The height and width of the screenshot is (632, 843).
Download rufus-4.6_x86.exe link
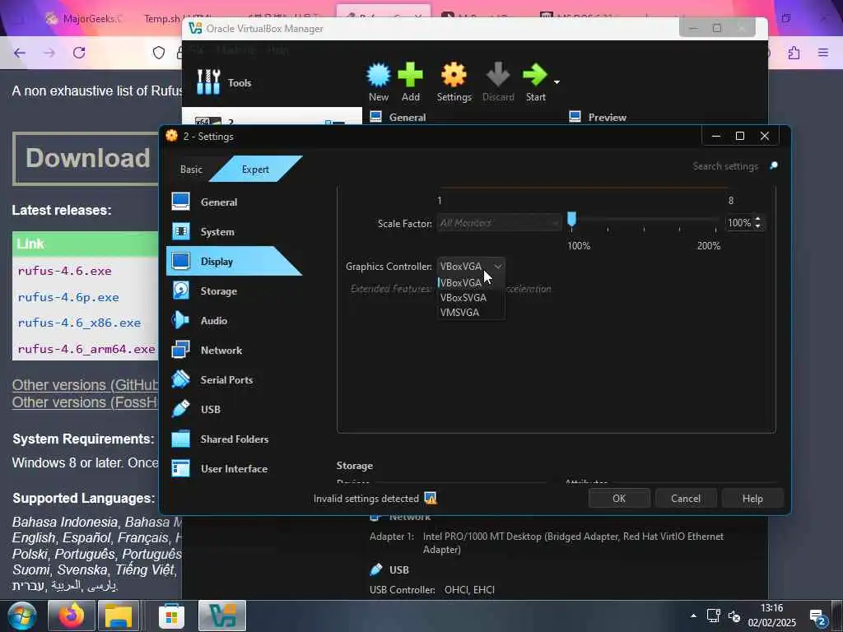point(79,323)
